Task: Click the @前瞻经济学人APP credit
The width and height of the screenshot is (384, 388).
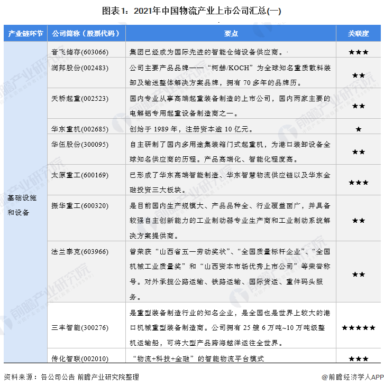Action: pyautogui.click(x=352, y=377)
